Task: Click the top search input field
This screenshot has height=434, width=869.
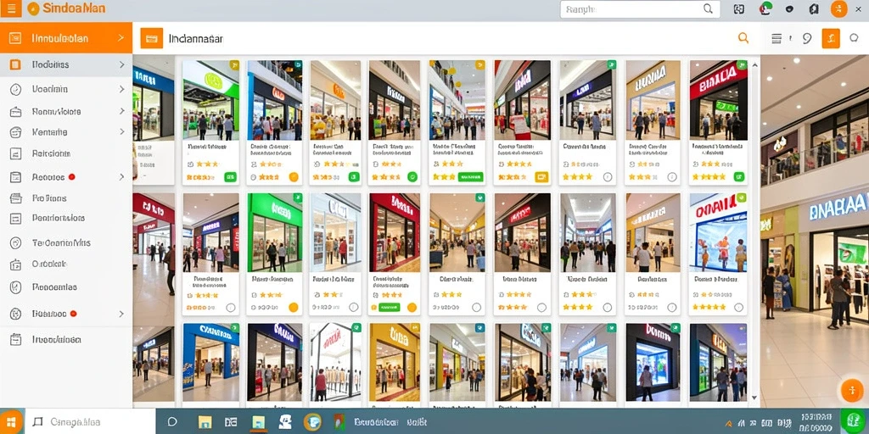Action: 640,8
